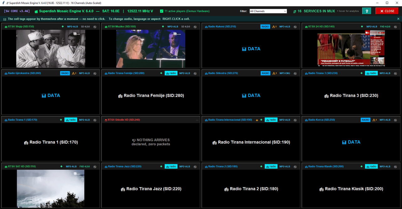The image size is (402, 209).
Task: Click the info icon on the hint bar
Action: [x=4, y=19]
